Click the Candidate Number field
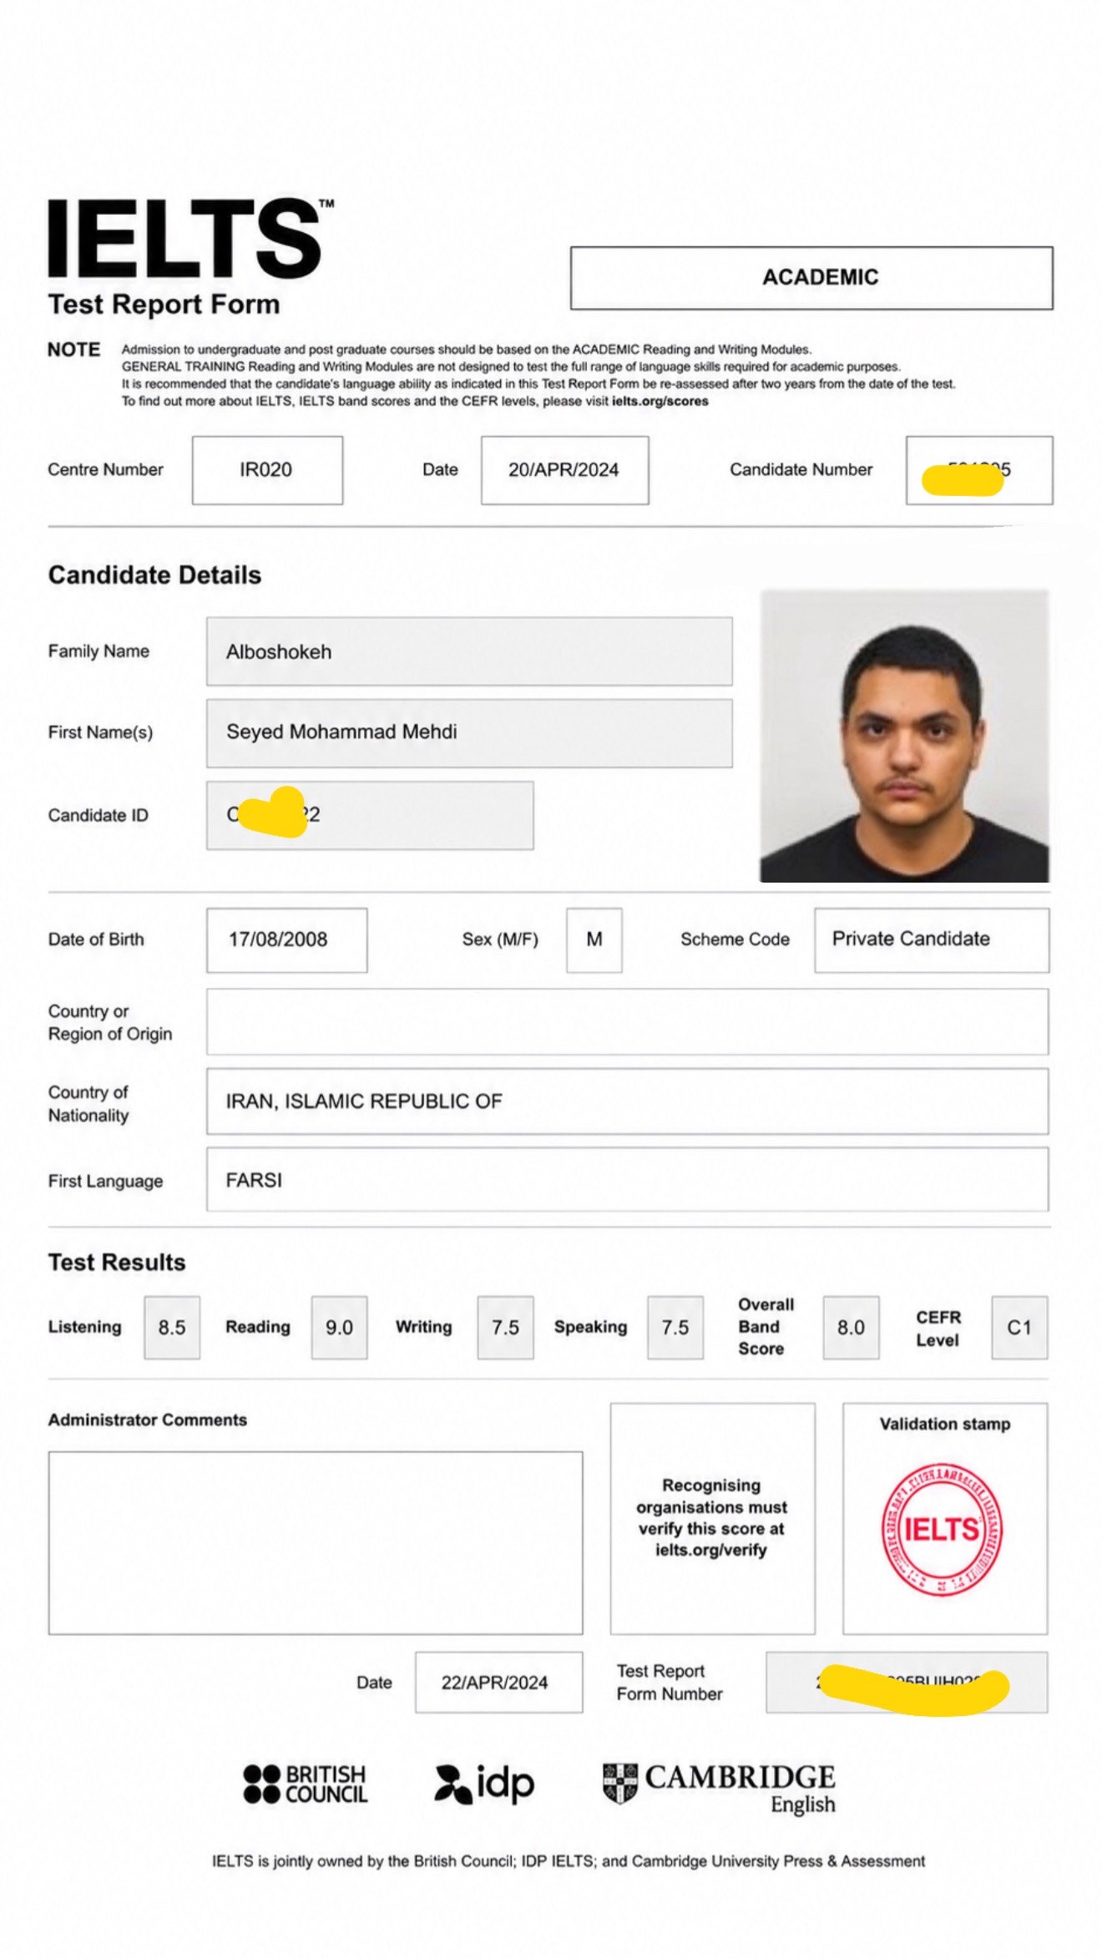Screen dimensions: 1102x1959 point(979,470)
